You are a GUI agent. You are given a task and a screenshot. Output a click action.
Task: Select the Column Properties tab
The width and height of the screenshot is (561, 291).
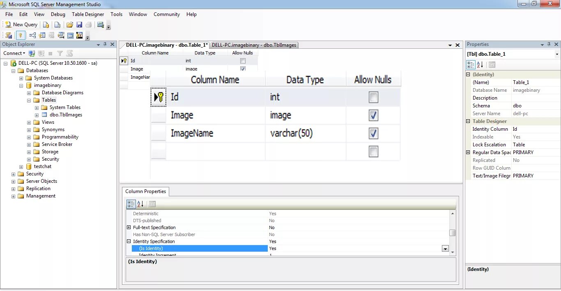click(145, 191)
